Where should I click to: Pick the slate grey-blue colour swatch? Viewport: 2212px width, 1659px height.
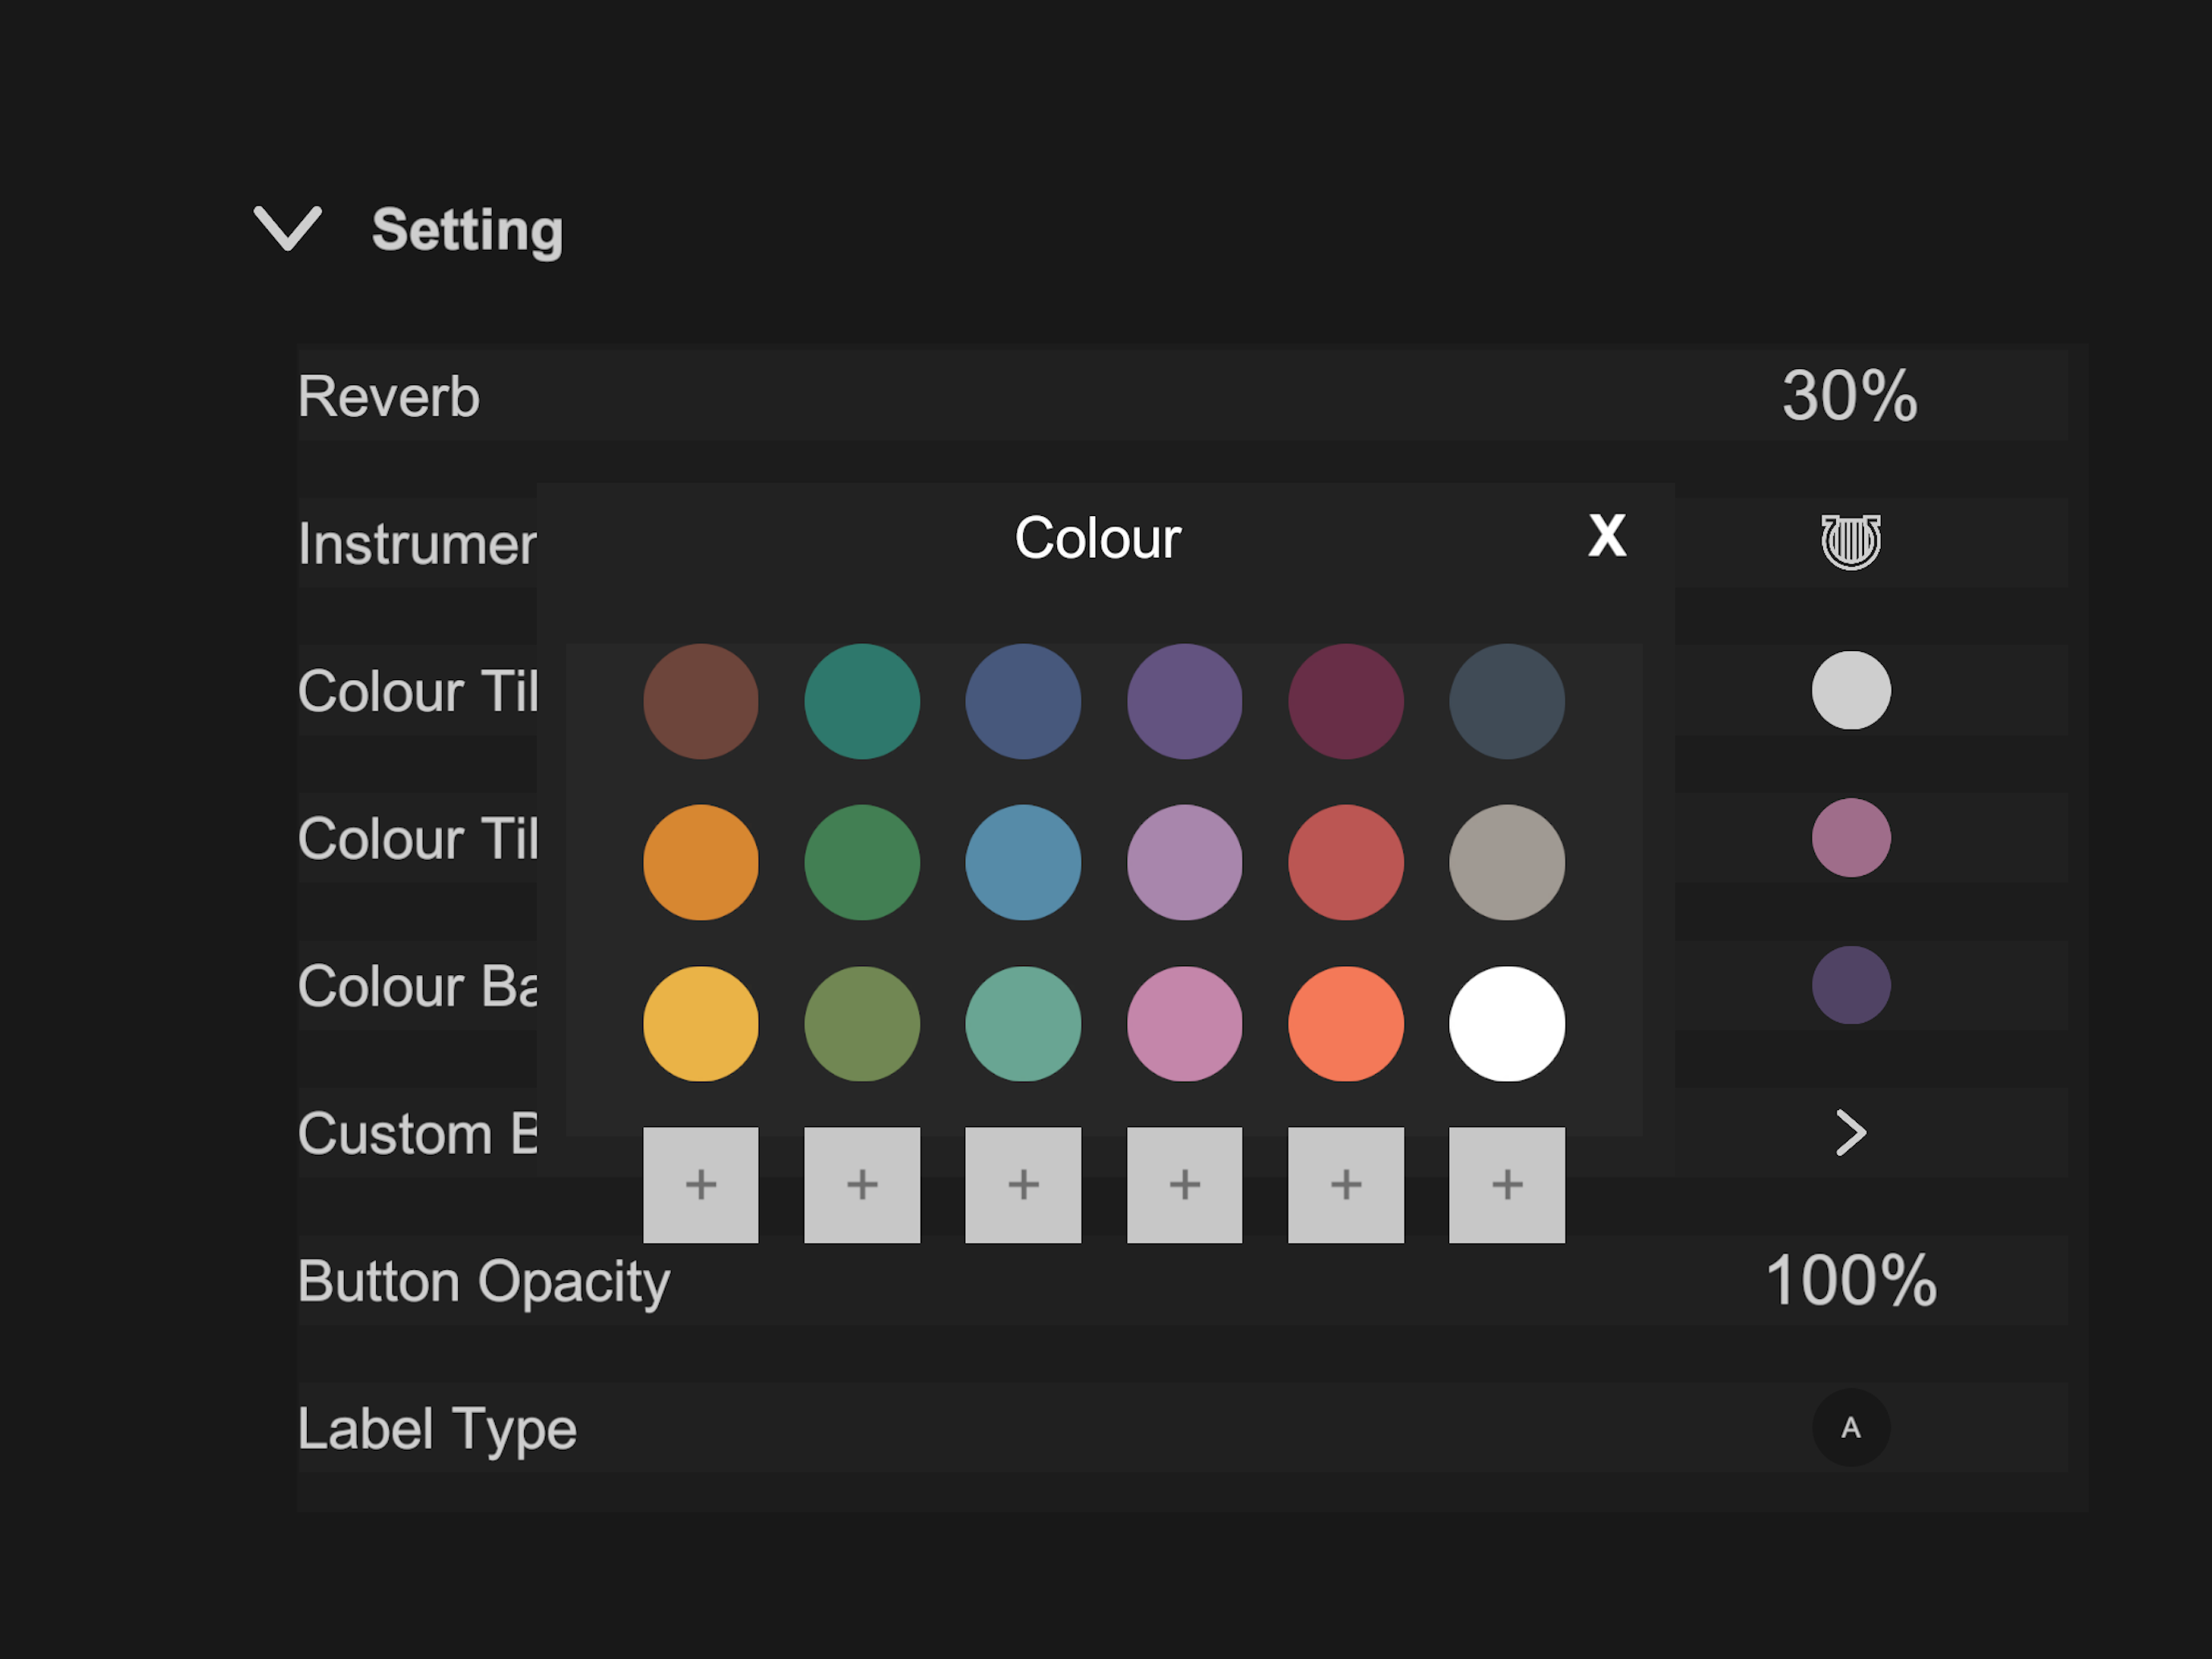1507,702
